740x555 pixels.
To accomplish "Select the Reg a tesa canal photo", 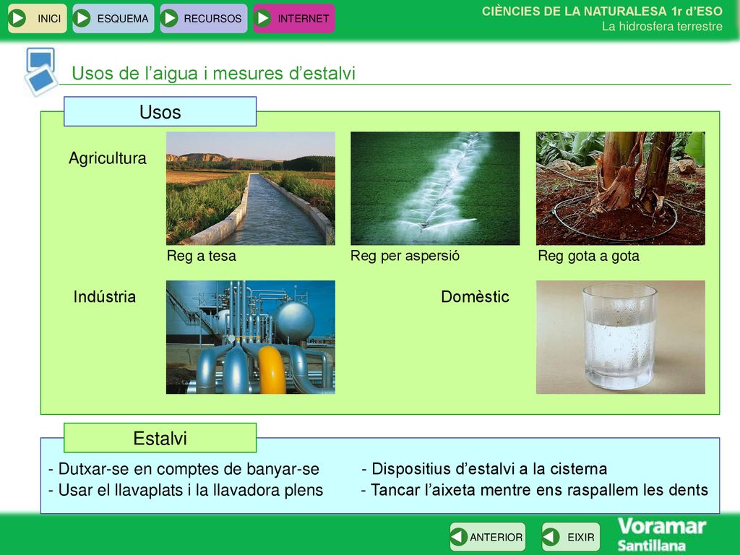I will click(251, 189).
